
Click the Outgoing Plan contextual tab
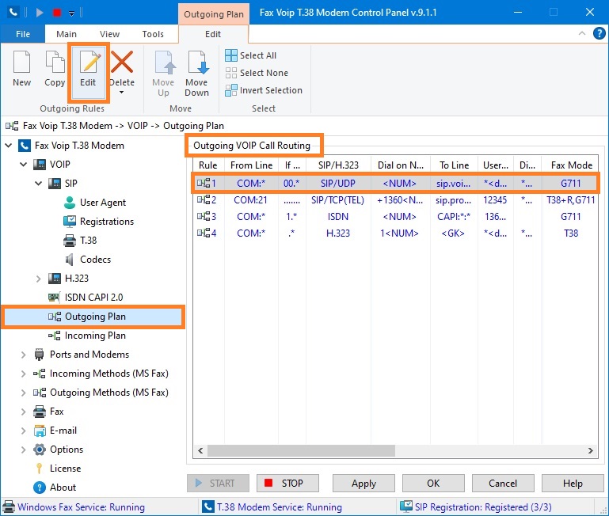point(214,14)
